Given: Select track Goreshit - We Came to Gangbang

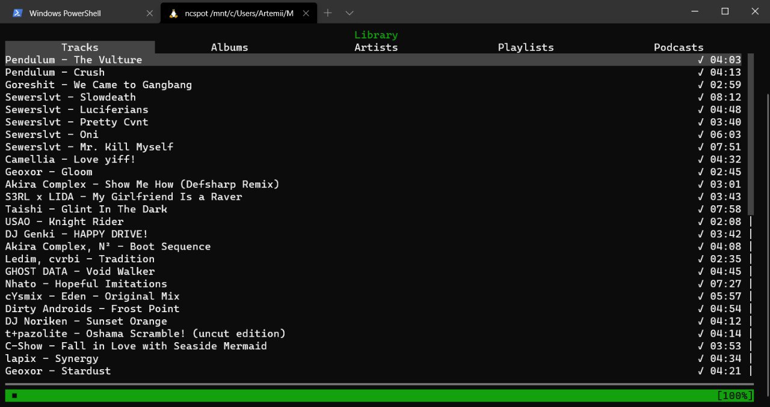Looking at the screenshot, I should [x=373, y=85].
